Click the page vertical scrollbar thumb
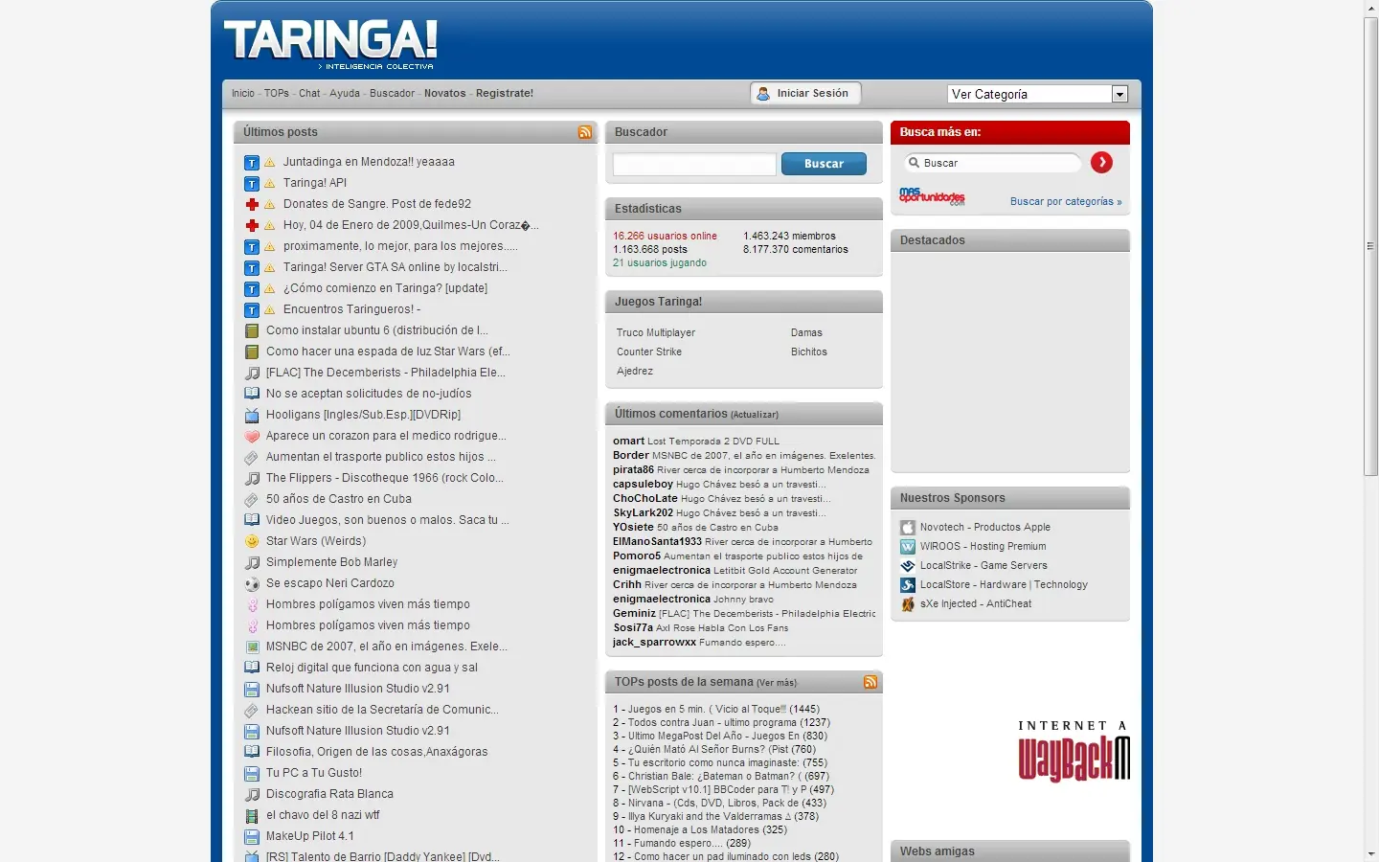This screenshot has height=862, width=1379. point(1371,246)
